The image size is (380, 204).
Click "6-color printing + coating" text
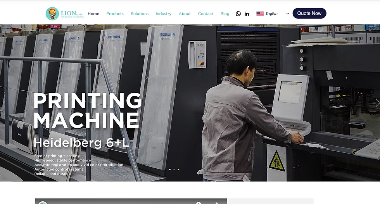point(57,156)
